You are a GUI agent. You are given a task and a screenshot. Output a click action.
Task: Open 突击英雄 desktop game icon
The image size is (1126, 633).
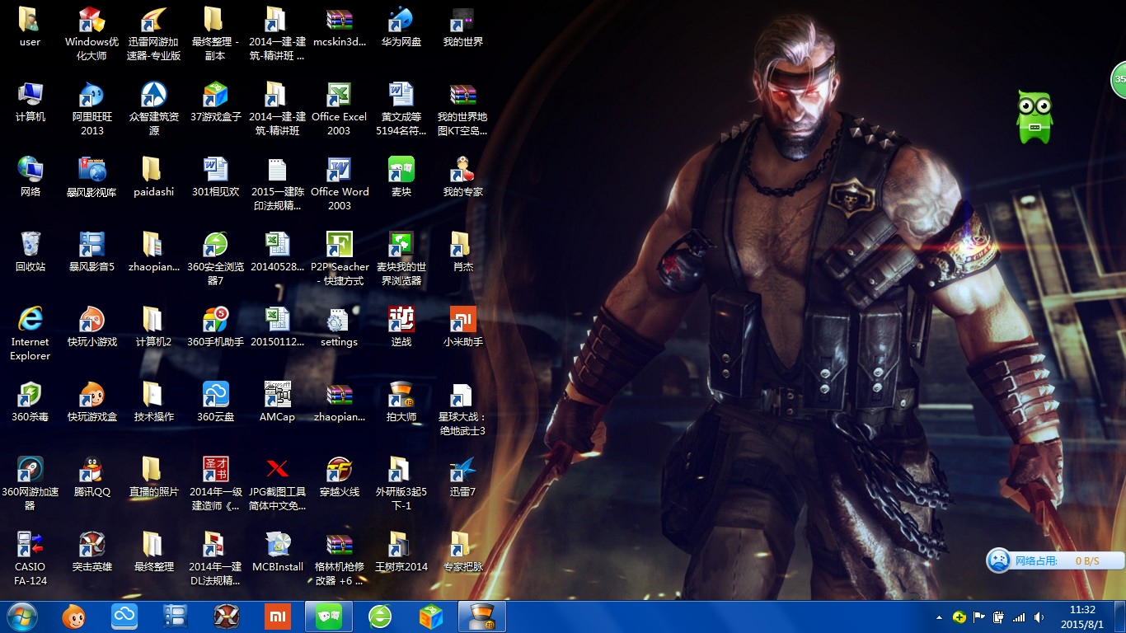coord(91,552)
